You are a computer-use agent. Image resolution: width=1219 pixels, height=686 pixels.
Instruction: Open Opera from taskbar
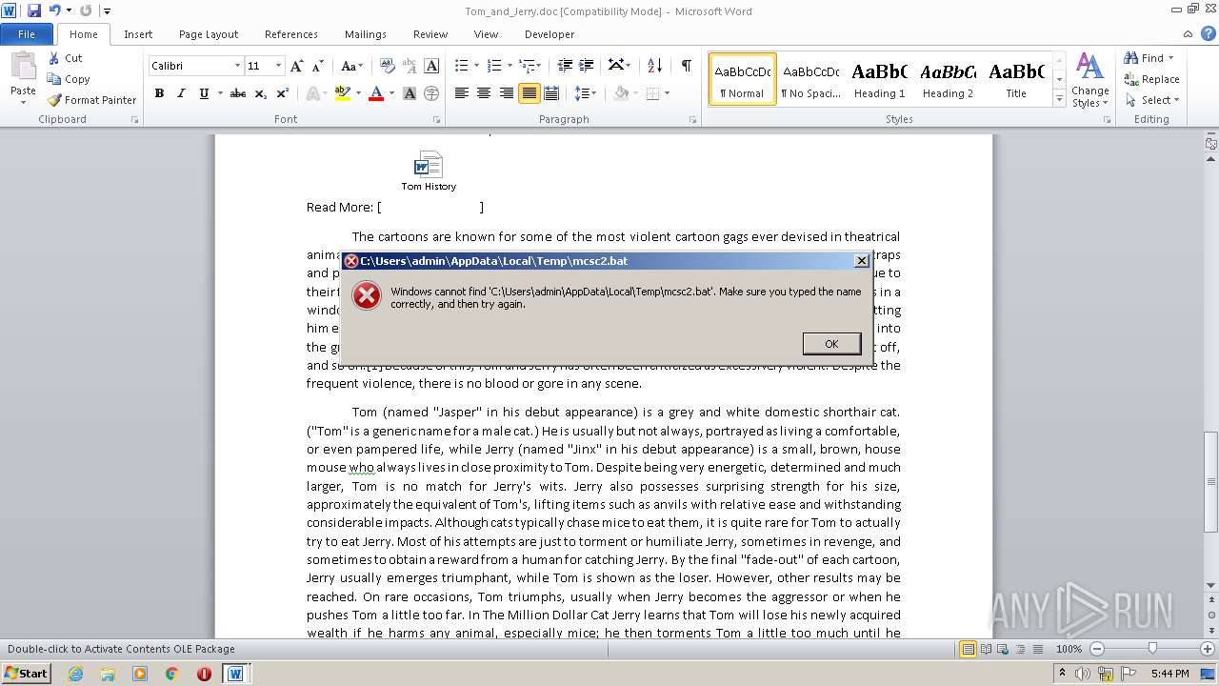click(x=204, y=674)
